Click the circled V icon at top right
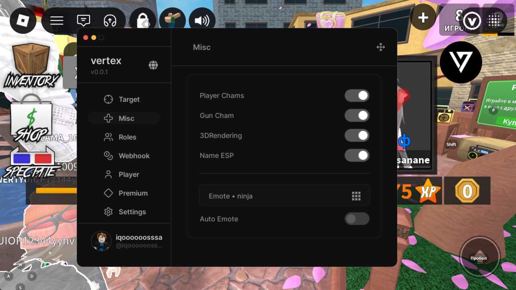The image size is (516, 290). coord(472,21)
